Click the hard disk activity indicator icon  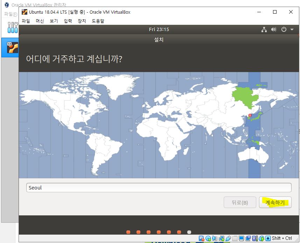(x=202, y=238)
